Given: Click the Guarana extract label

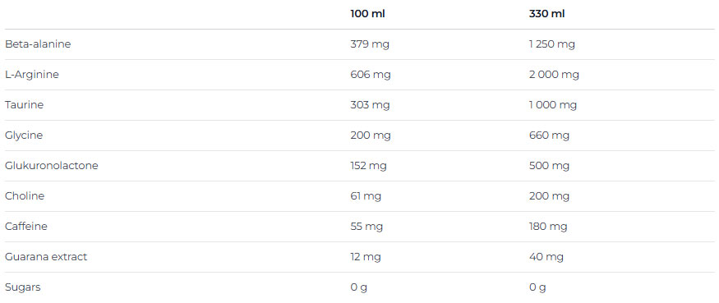Looking at the screenshot, I should (x=46, y=257).
